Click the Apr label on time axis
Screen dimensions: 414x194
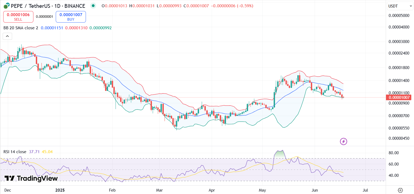[212, 190]
